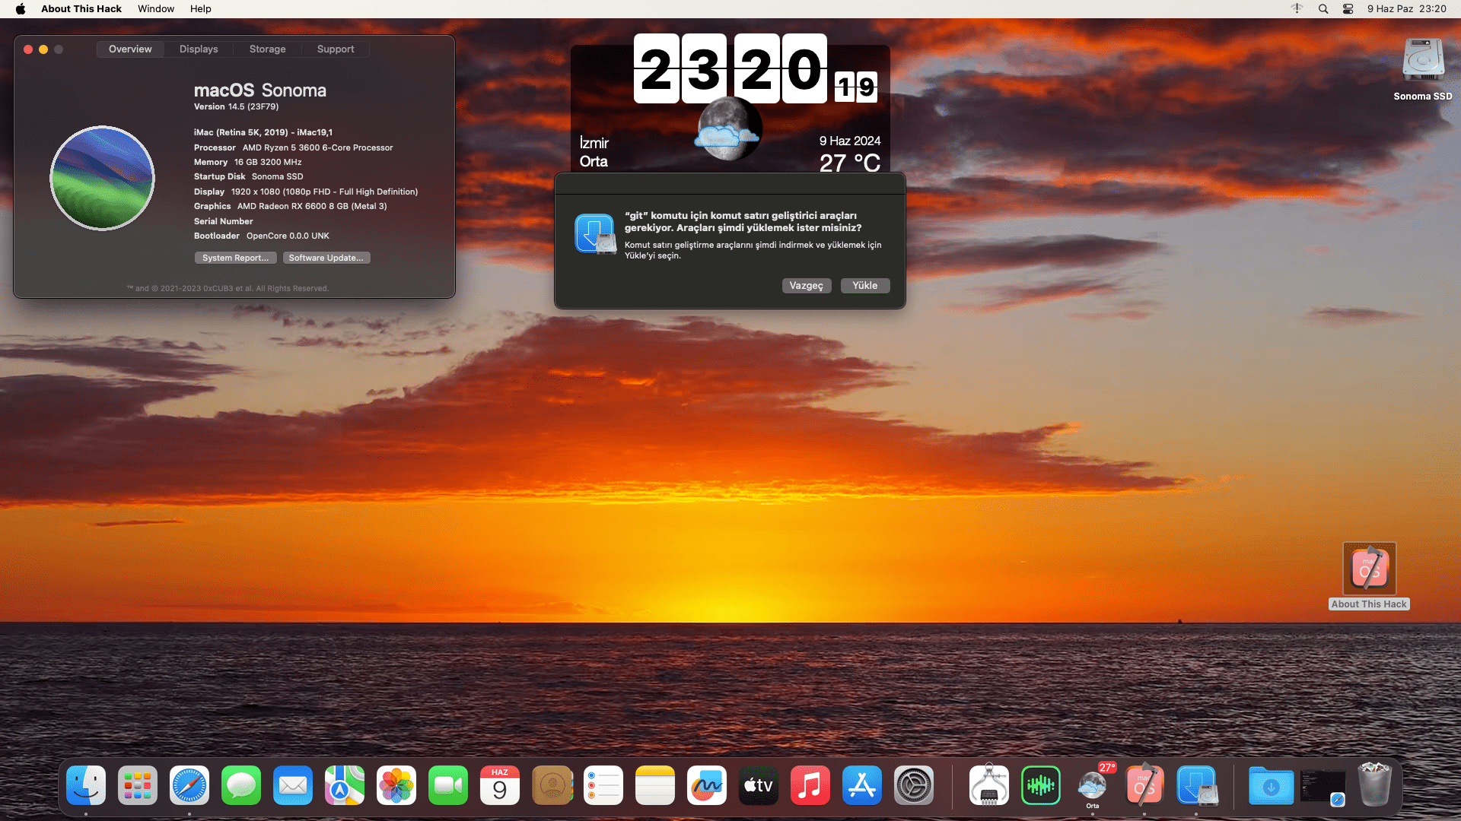
Task: Open Freeform app in dock
Action: coord(707,785)
